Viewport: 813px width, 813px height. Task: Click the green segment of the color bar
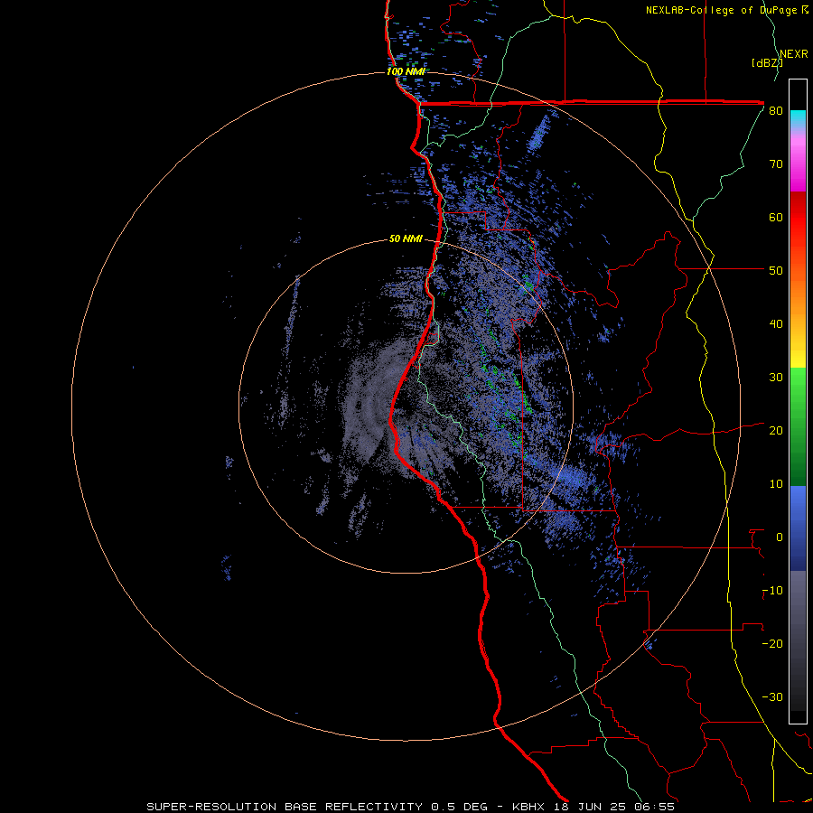point(798,426)
